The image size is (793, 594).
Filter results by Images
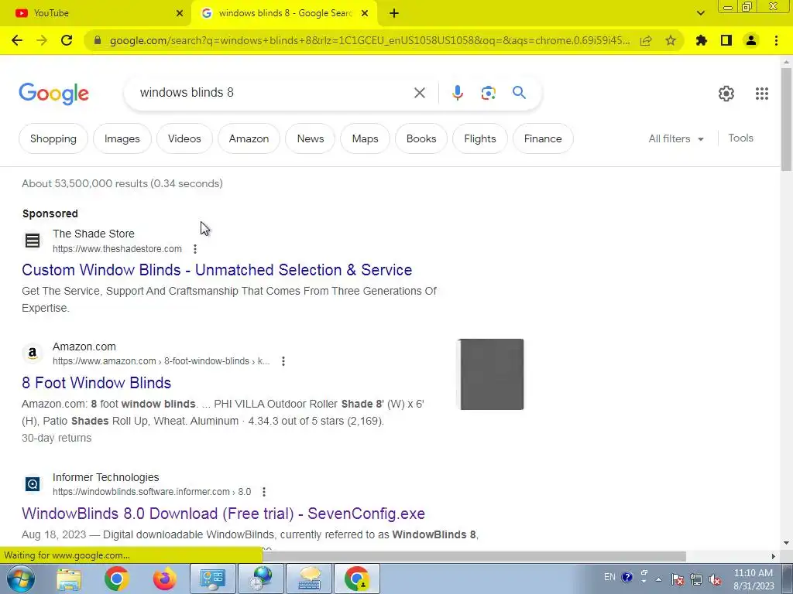122,138
